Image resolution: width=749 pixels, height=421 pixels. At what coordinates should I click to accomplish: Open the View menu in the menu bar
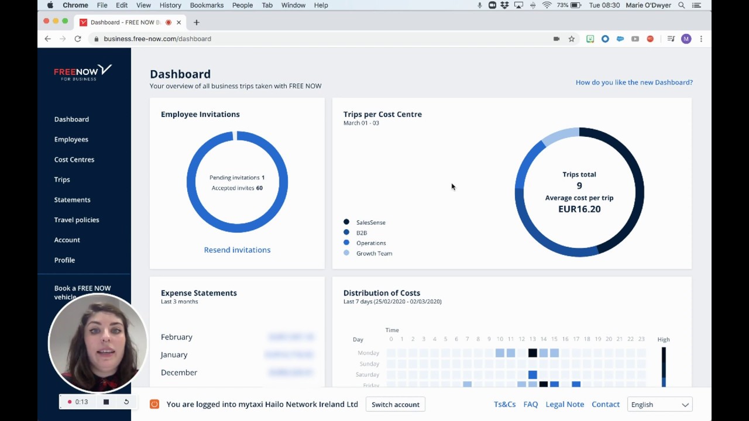[143, 5]
